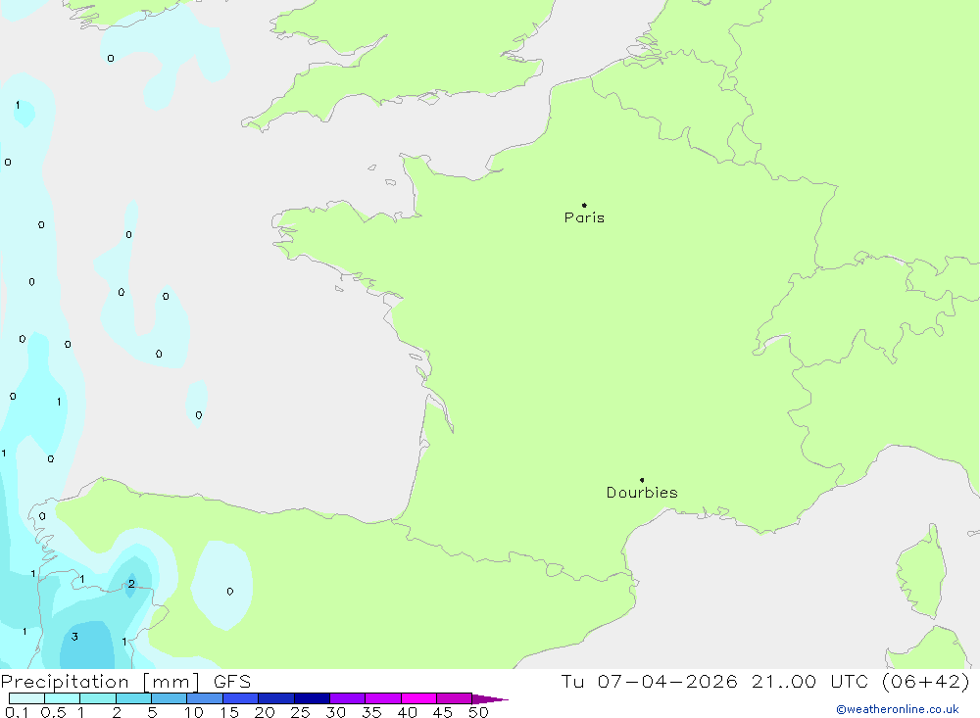The image size is (980, 718).
Task: Select the Paris location marker dot
Action: pyautogui.click(x=584, y=205)
